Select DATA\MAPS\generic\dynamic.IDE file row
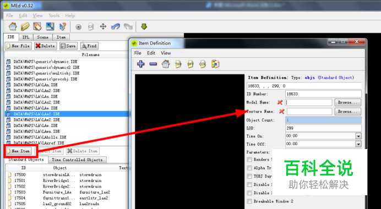381x209 pixels. (67, 62)
